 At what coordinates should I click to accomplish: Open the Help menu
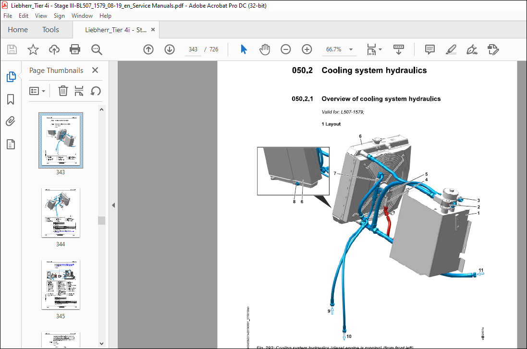coord(105,16)
